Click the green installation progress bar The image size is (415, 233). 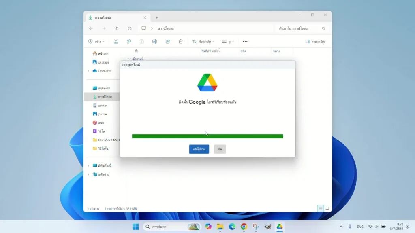pyautogui.click(x=207, y=136)
